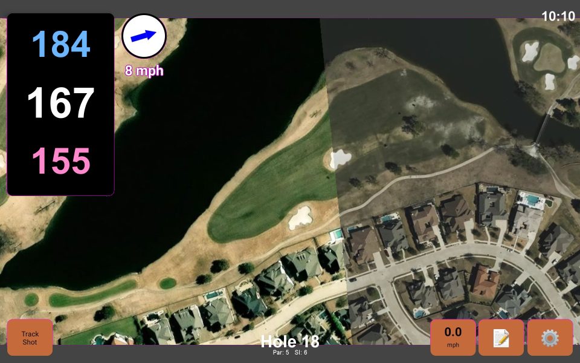
Task: Tap the 0.0 mph speed button
Action: coord(453,338)
